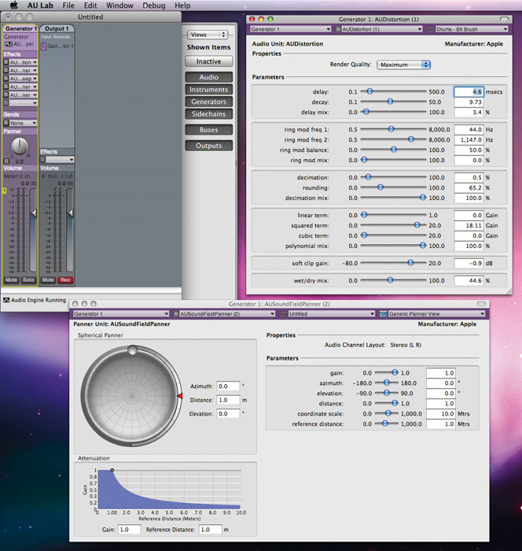Image resolution: width=522 pixels, height=551 pixels.
Task: Click the Audio Engine Running status icon
Action: click(x=6, y=300)
